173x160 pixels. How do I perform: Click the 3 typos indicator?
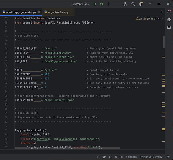153,19
